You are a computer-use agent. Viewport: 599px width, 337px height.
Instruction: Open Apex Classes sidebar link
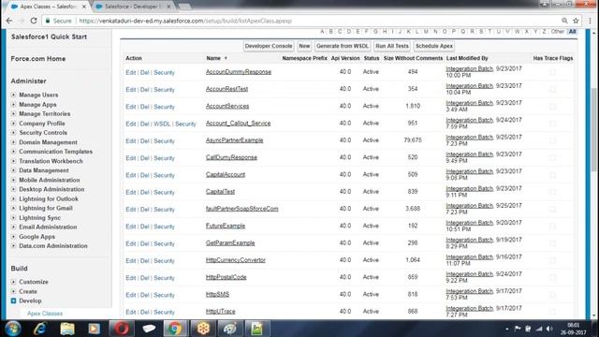click(x=45, y=314)
